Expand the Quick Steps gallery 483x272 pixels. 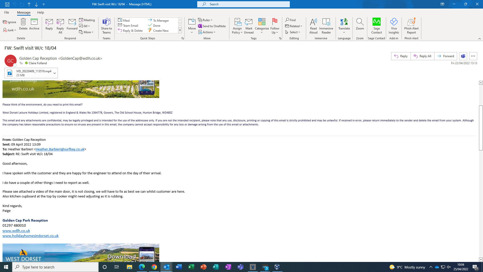(180, 30)
